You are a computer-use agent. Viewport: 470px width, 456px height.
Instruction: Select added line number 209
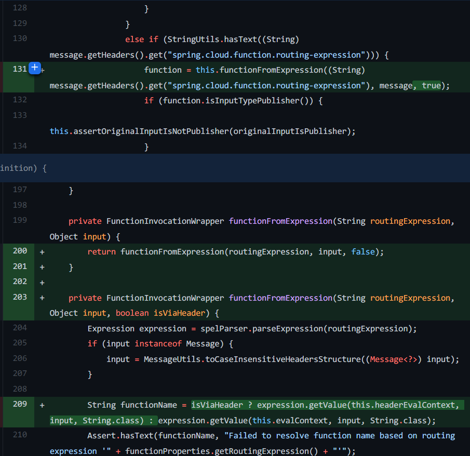tap(20, 404)
